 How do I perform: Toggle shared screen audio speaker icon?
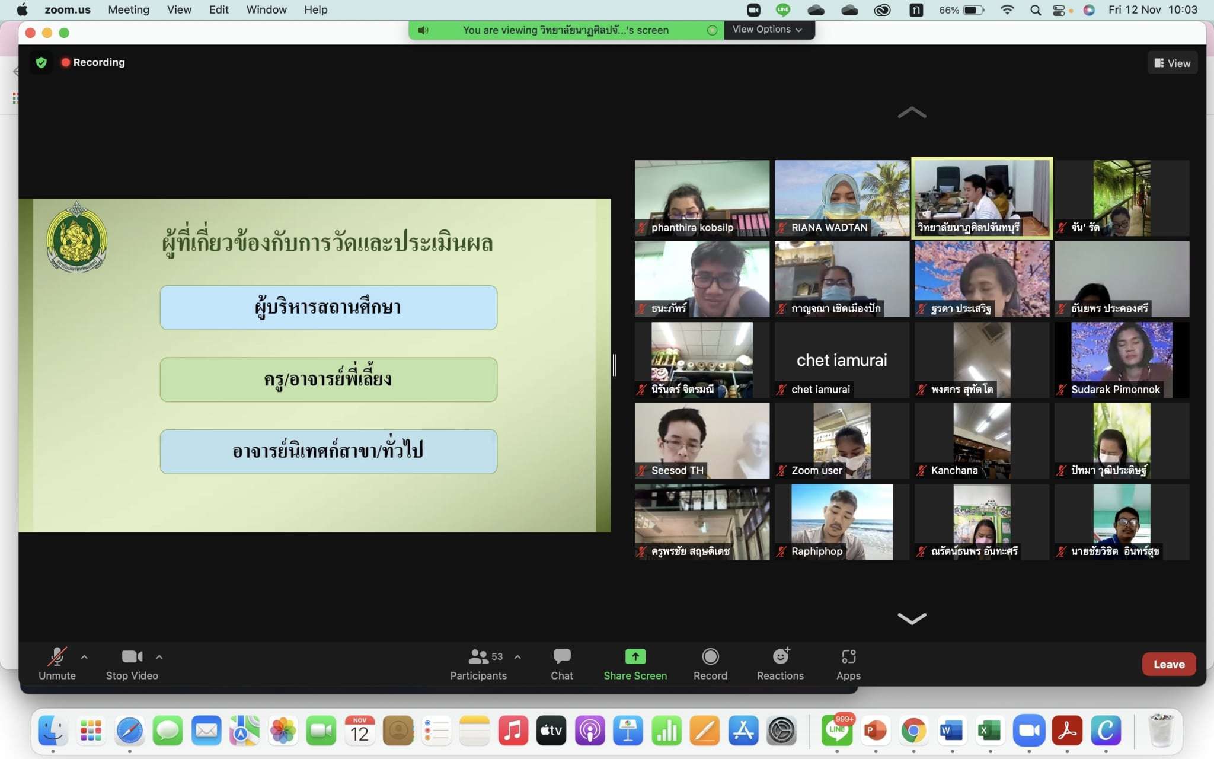click(423, 30)
